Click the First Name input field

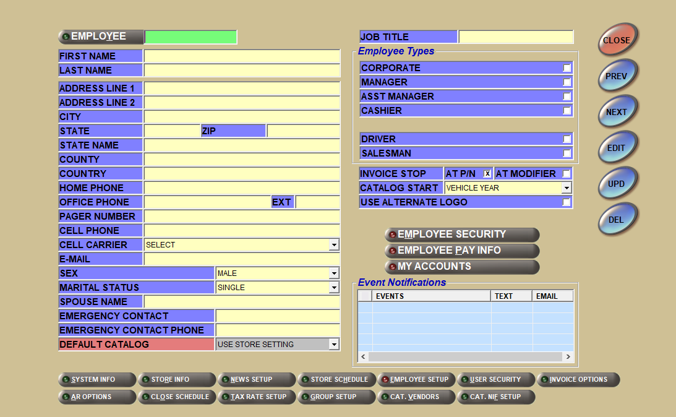pyautogui.click(x=242, y=56)
